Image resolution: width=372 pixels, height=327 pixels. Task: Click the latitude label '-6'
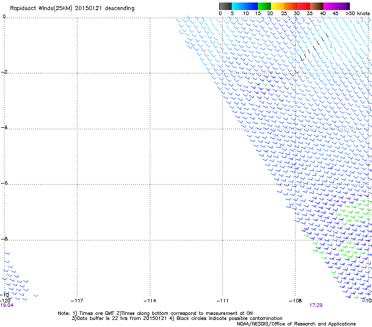click(4, 183)
